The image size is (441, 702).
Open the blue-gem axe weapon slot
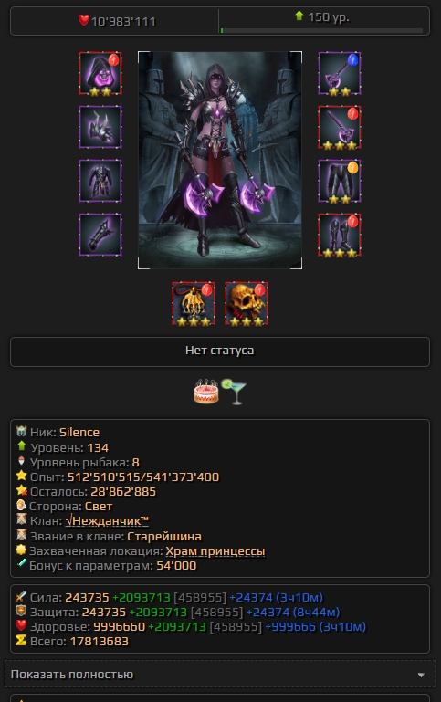coord(340,73)
